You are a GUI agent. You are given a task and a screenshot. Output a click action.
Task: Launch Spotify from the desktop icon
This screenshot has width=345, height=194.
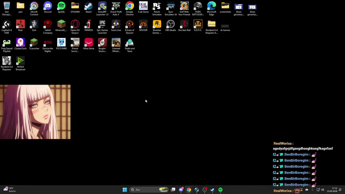(x=61, y=8)
